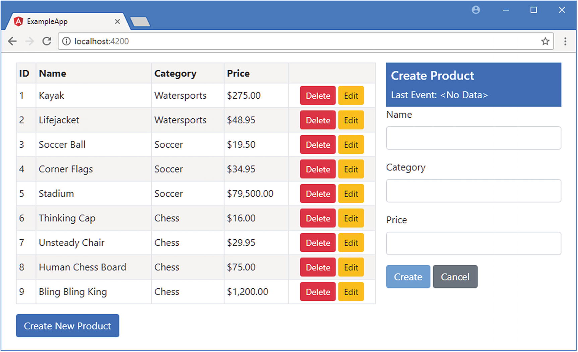Click the Create form button

[x=408, y=277]
